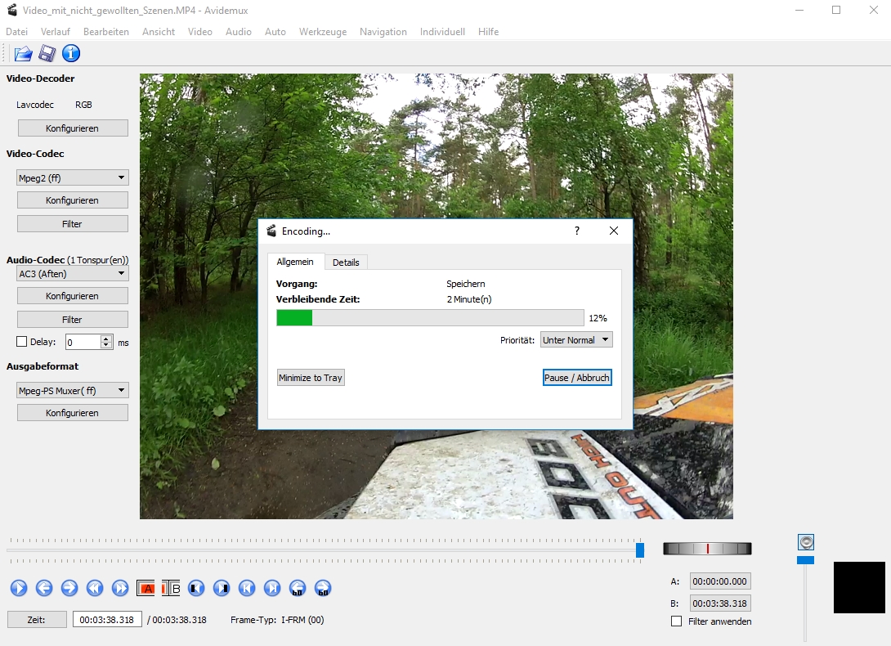Open the Werkzeuge menu
The width and height of the screenshot is (891, 646).
322,32
